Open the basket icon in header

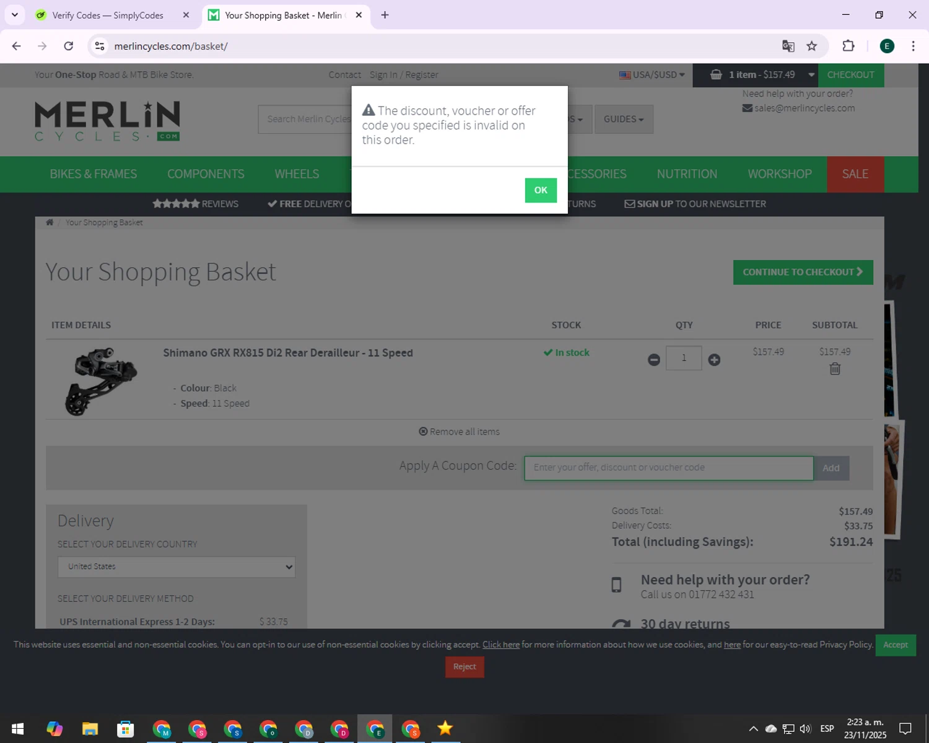tap(716, 75)
